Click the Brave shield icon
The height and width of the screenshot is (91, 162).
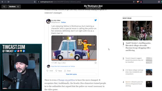138,2
